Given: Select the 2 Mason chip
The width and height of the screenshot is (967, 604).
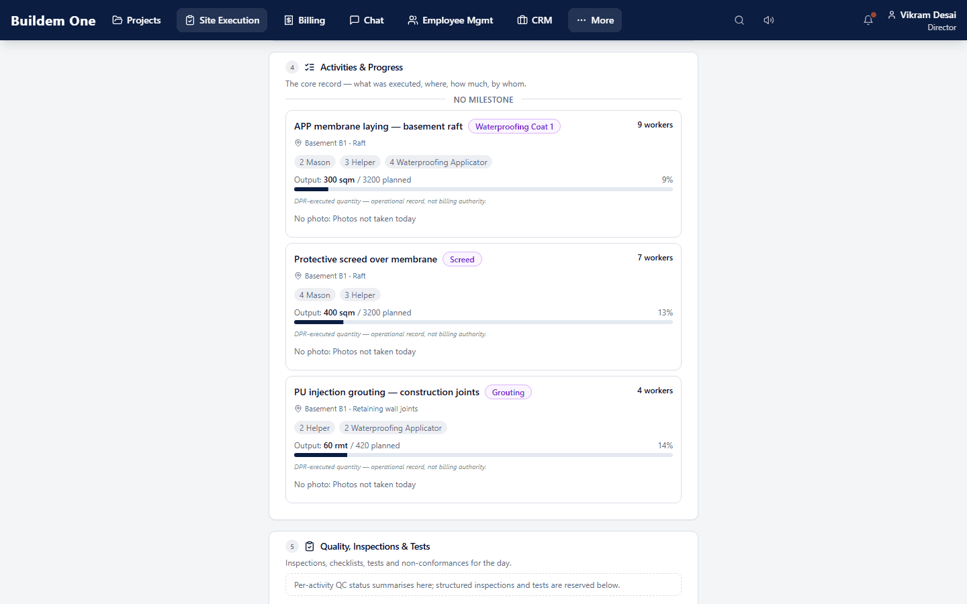Looking at the screenshot, I should (x=315, y=162).
